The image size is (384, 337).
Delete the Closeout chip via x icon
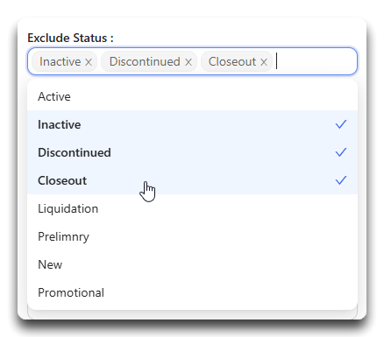click(264, 62)
